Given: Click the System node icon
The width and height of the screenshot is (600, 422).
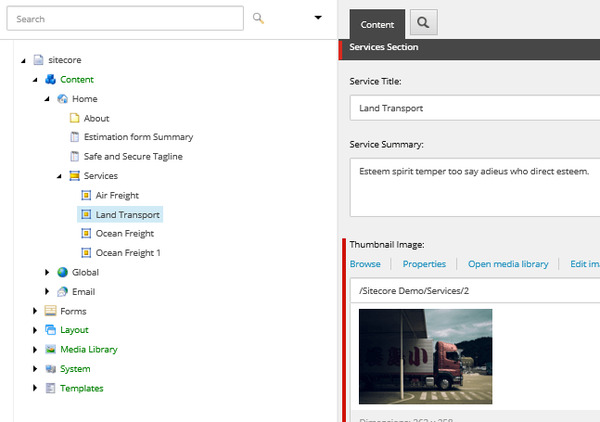Looking at the screenshot, I should 51,369.
